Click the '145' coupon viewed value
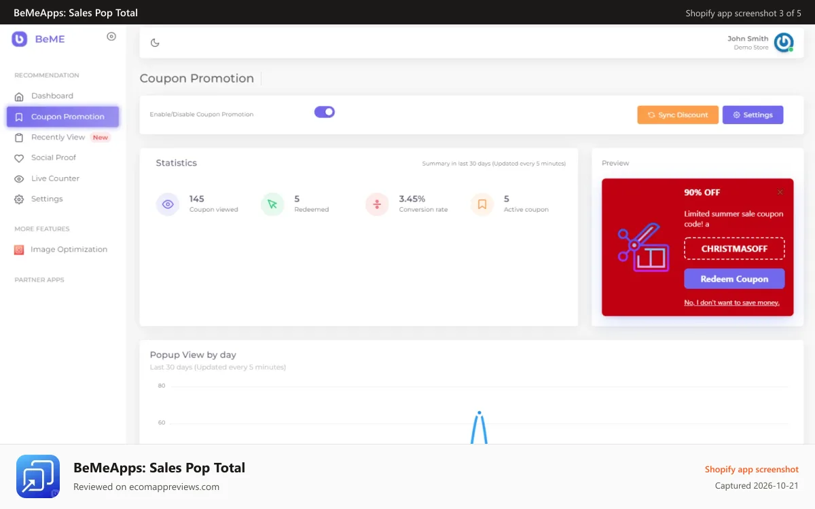815x509 pixels. click(197, 199)
